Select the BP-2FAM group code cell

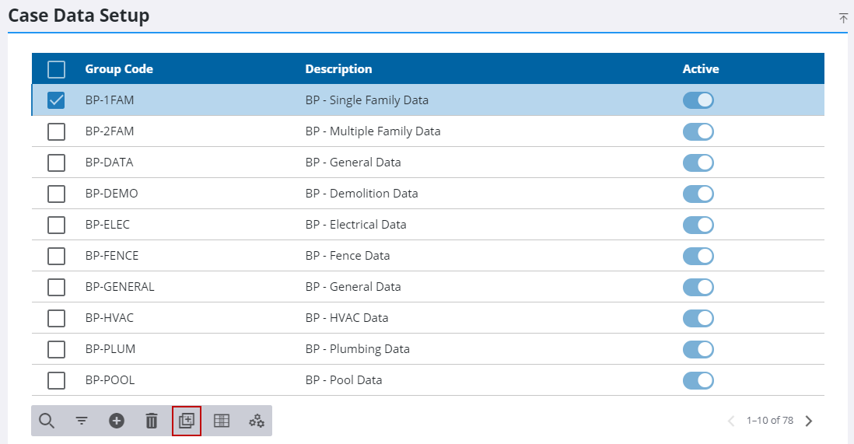(110, 131)
